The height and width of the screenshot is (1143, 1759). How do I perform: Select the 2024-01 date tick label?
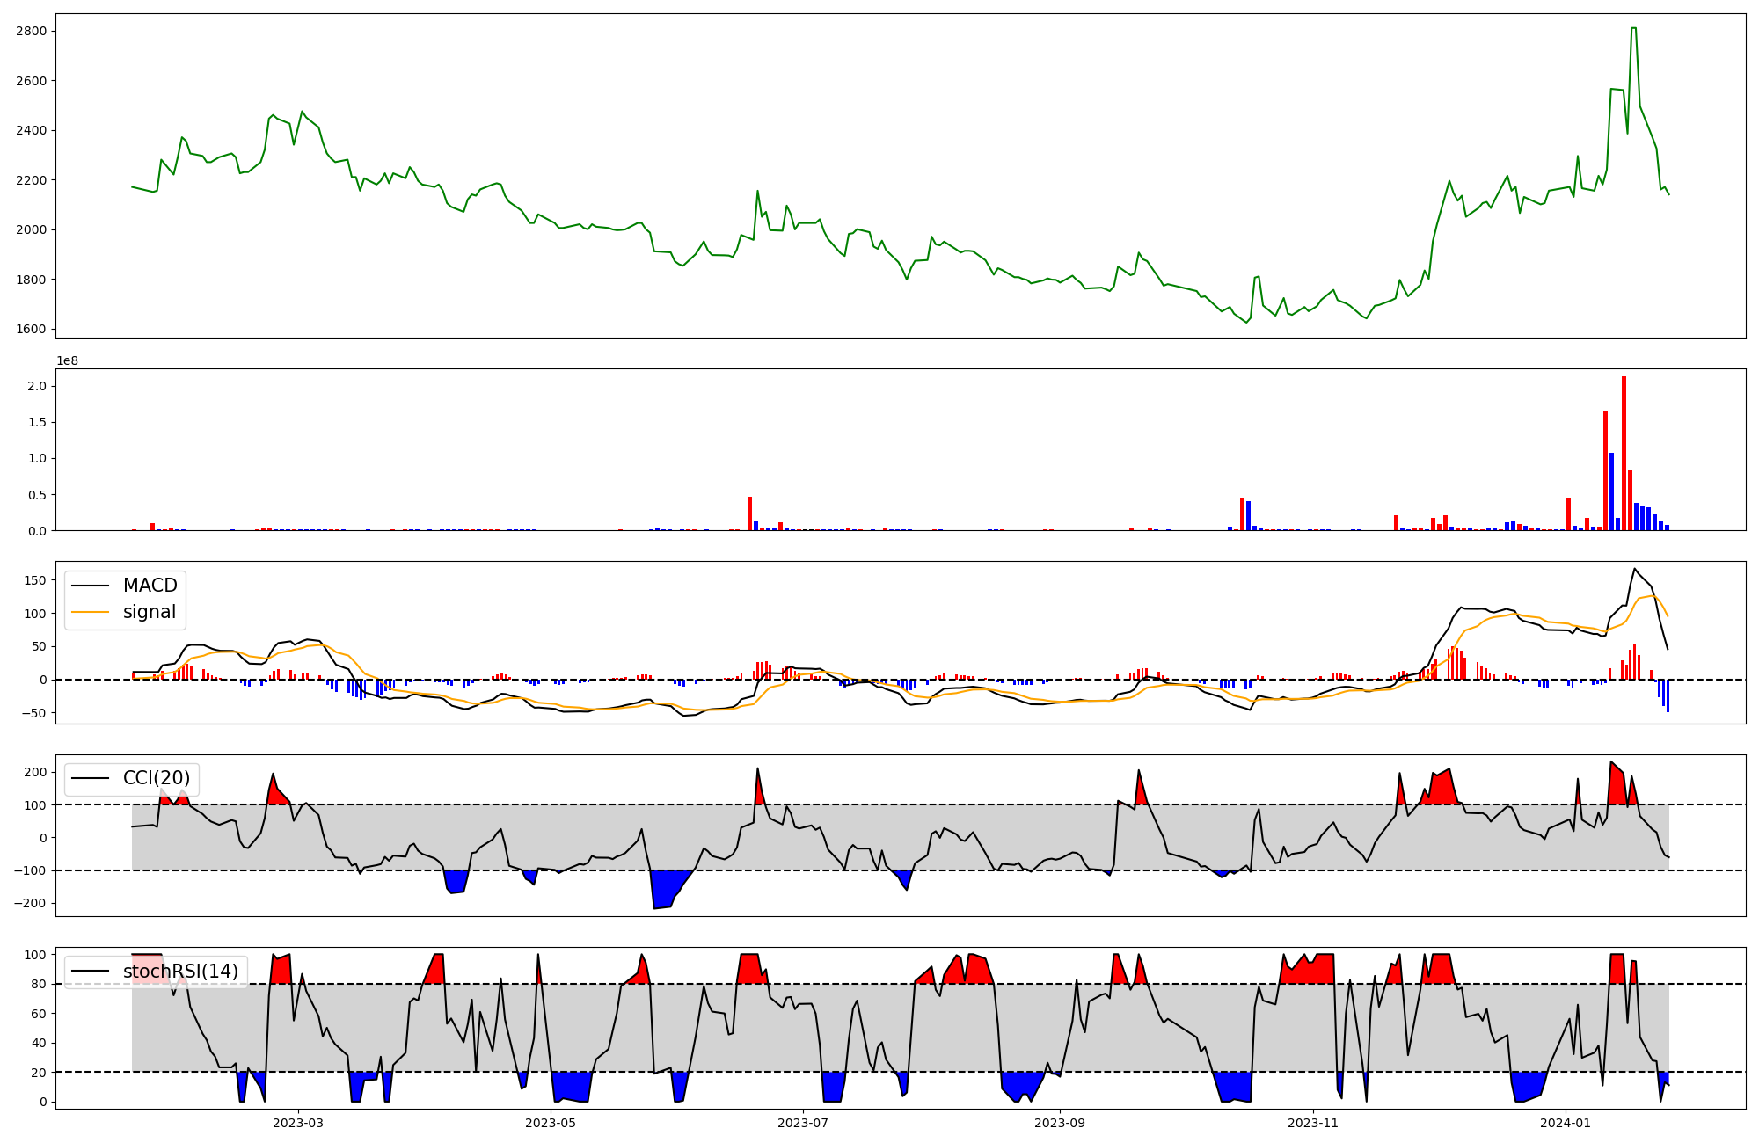click(1566, 1123)
